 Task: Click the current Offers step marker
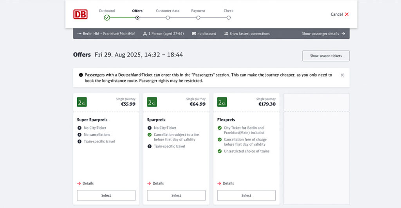tap(137, 18)
